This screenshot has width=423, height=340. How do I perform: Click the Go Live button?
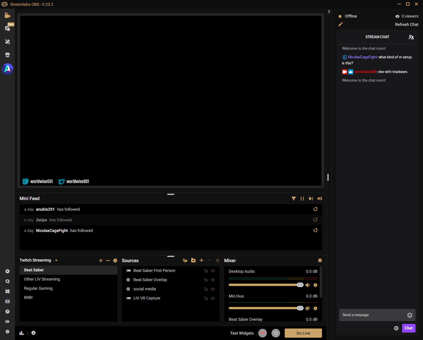point(303,333)
